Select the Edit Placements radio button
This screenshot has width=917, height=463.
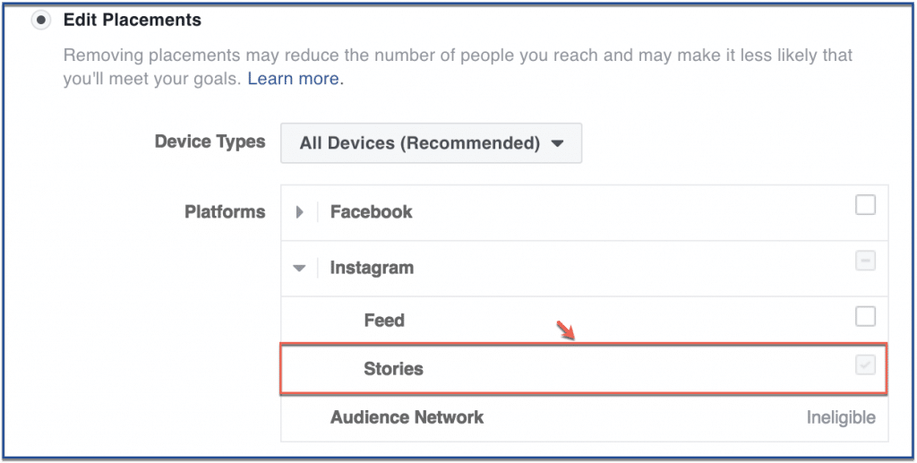(x=41, y=20)
